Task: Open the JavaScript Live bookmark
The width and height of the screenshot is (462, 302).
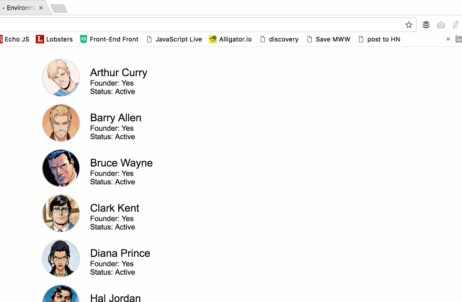Action: (x=174, y=39)
